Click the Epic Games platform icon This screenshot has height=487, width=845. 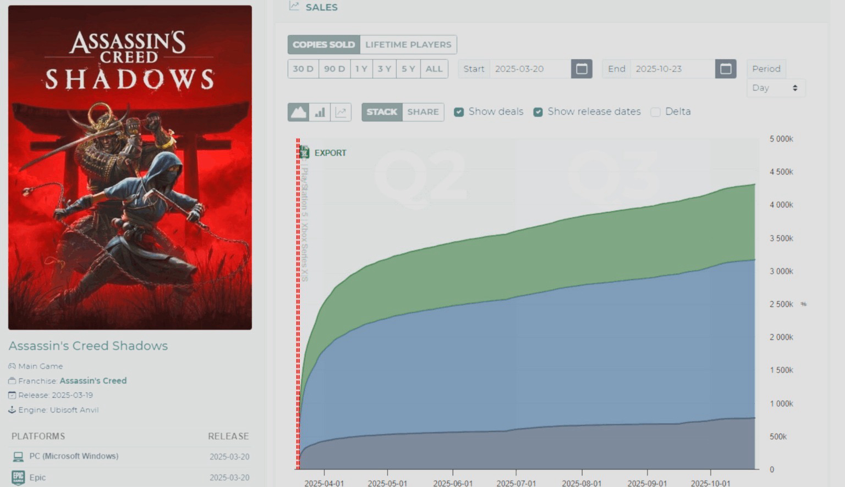coord(18,477)
